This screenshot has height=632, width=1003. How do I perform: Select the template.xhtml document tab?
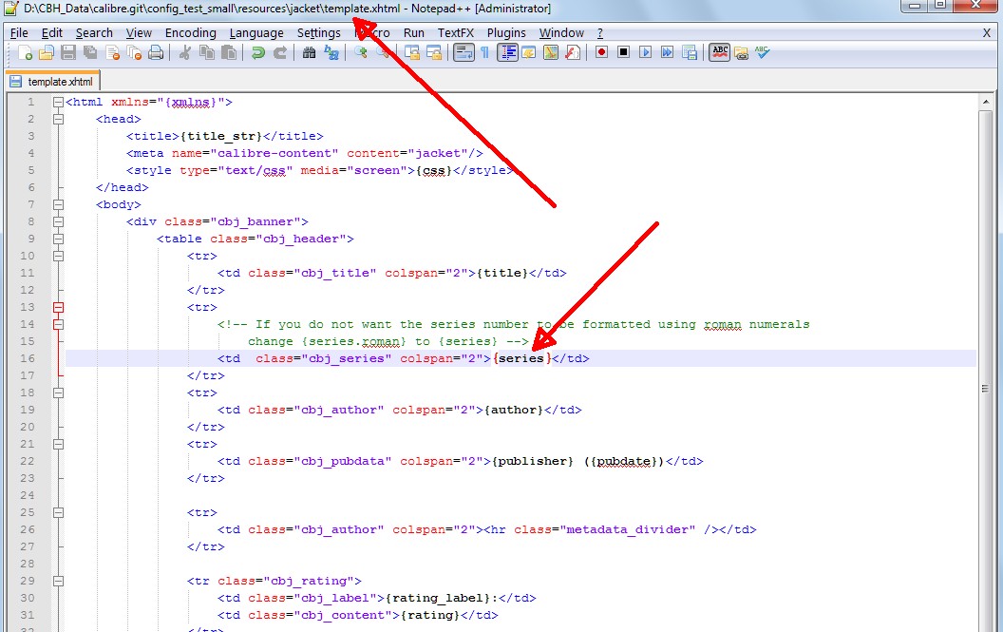pos(53,82)
